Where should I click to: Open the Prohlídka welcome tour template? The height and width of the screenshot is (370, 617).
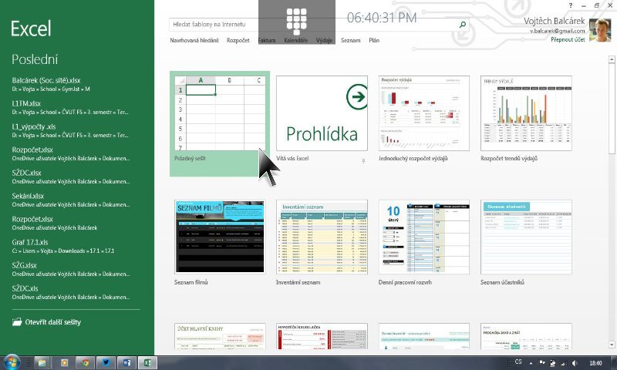click(x=322, y=113)
